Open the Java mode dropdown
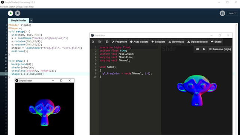This screenshot has width=240, height=135. 232,13
